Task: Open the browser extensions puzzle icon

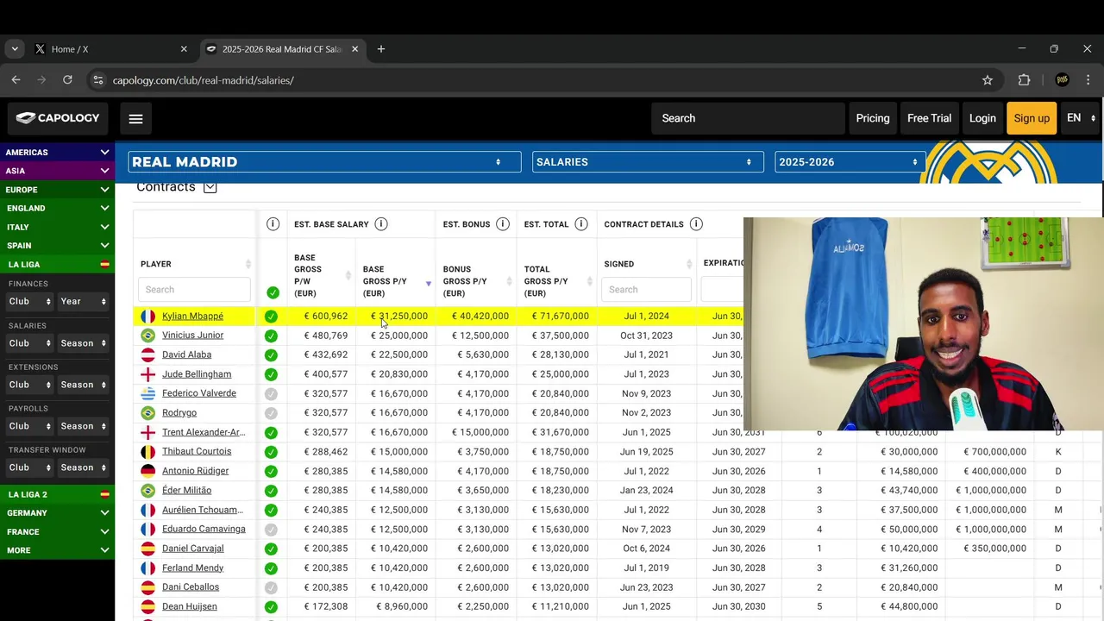Action: (1024, 80)
